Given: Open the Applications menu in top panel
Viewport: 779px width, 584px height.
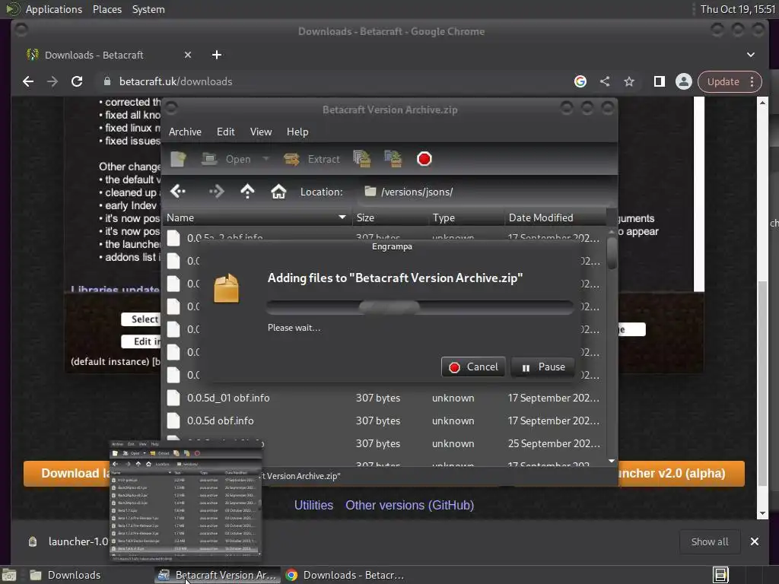Looking at the screenshot, I should pos(54,9).
